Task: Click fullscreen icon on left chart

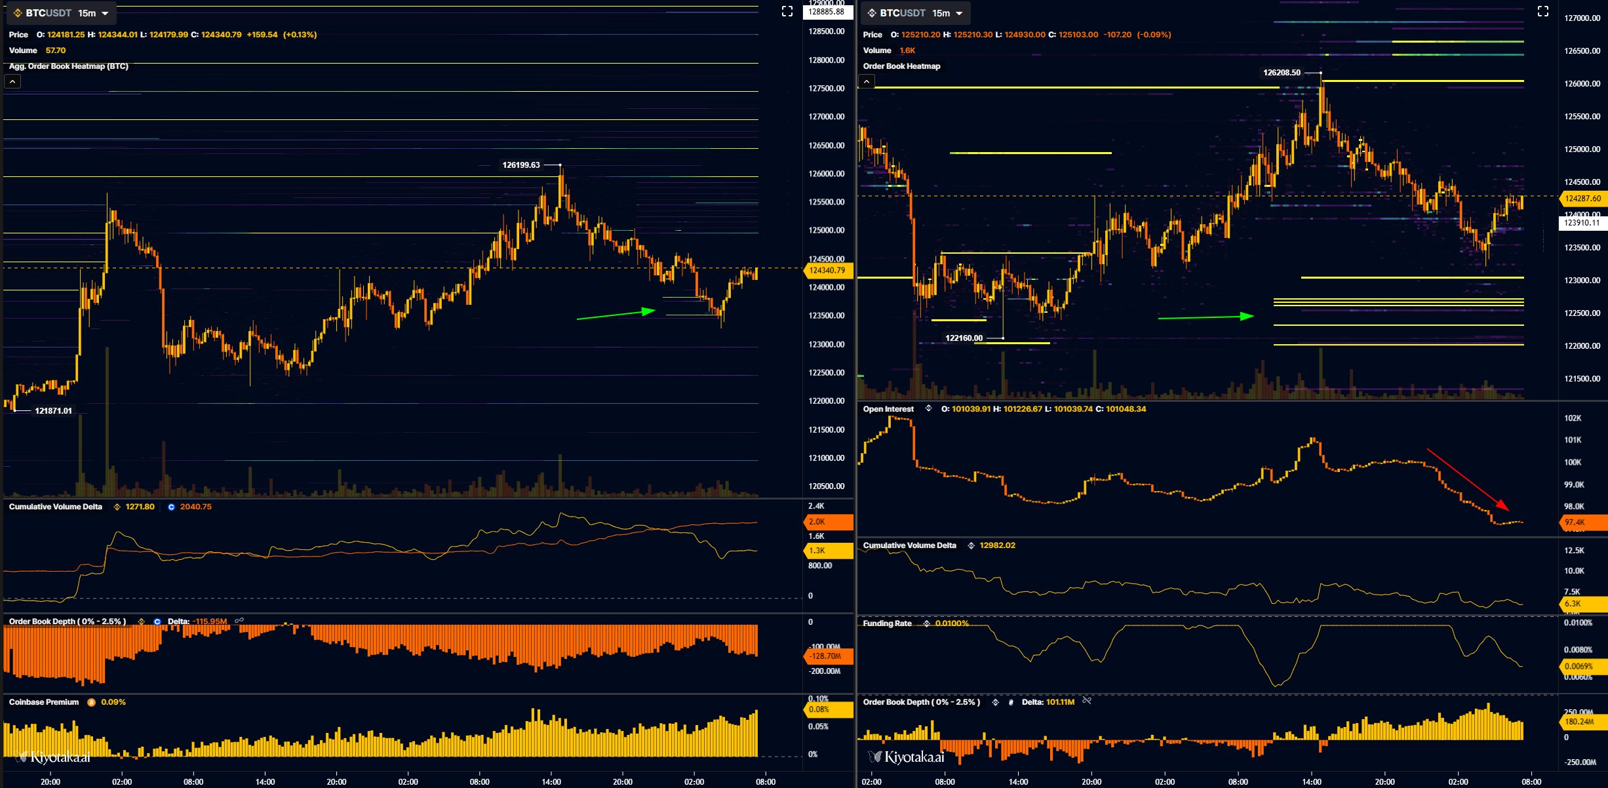Action: (x=787, y=11)
